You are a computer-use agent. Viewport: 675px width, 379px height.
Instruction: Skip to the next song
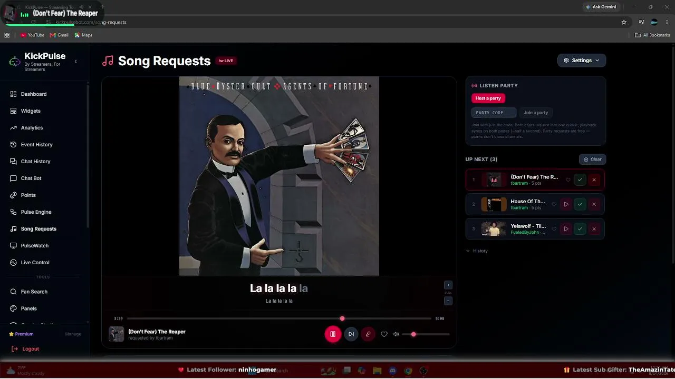coord(351,334)
